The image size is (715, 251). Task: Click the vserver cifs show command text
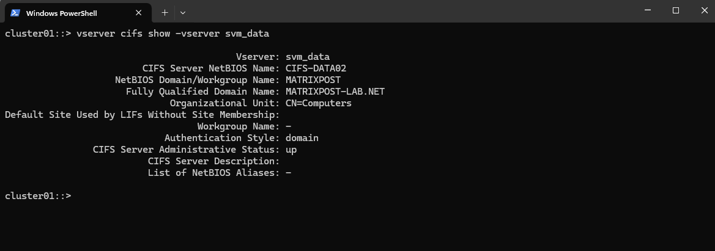pos(173,34)
